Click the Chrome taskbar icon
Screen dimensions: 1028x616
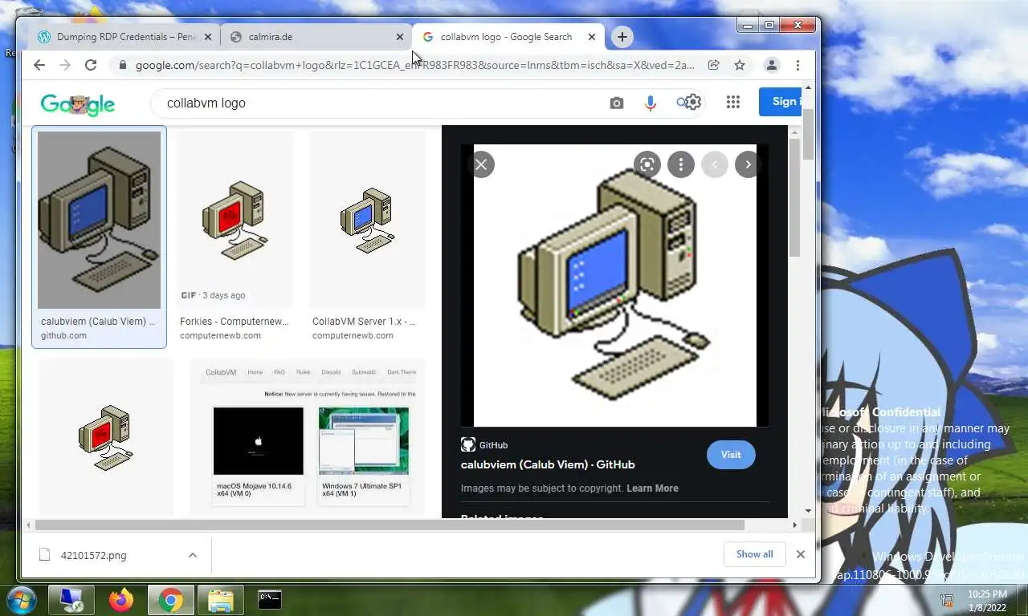coord(170,600)
